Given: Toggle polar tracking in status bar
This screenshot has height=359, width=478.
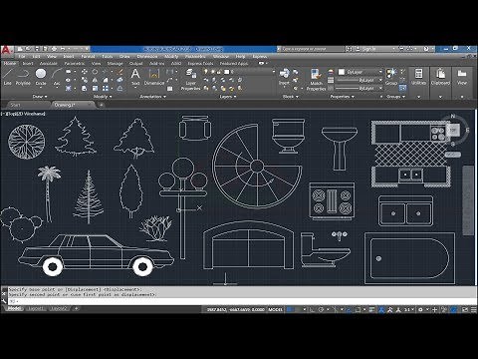Looking at the screenshot, I should coord(321,309).
